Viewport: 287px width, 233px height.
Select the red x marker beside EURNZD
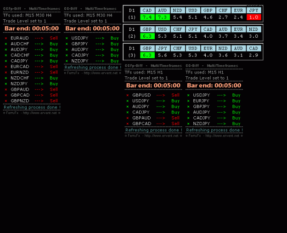6,72
